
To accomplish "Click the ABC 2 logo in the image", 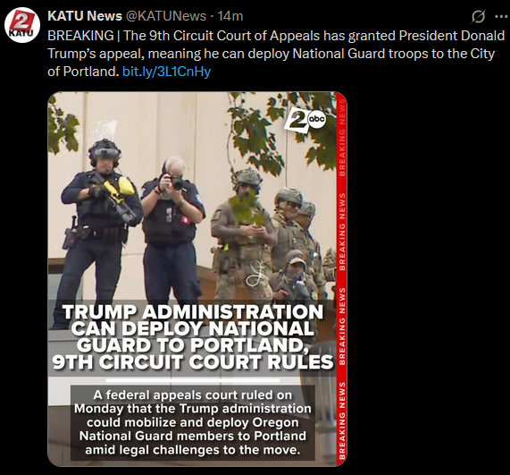I will click(305, 122).
